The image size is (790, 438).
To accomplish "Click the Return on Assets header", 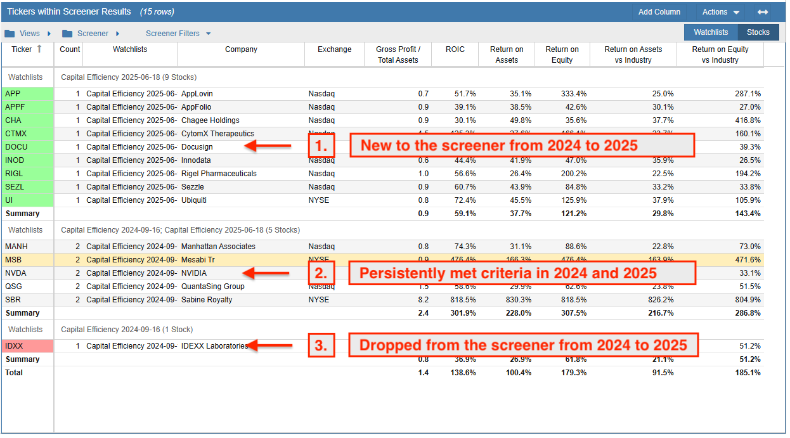I will pos(507,55).
